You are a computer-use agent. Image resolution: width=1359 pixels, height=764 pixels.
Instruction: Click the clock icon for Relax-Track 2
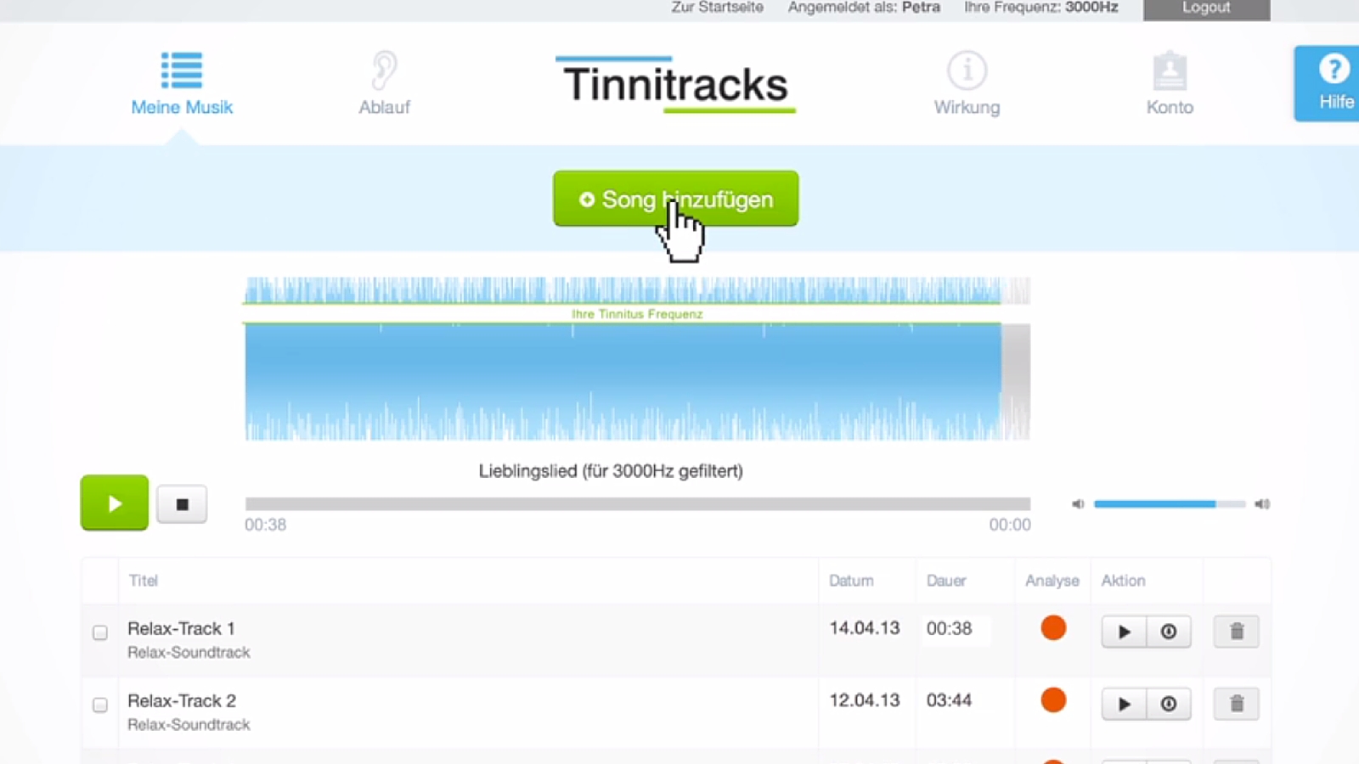click(1169, 704)
